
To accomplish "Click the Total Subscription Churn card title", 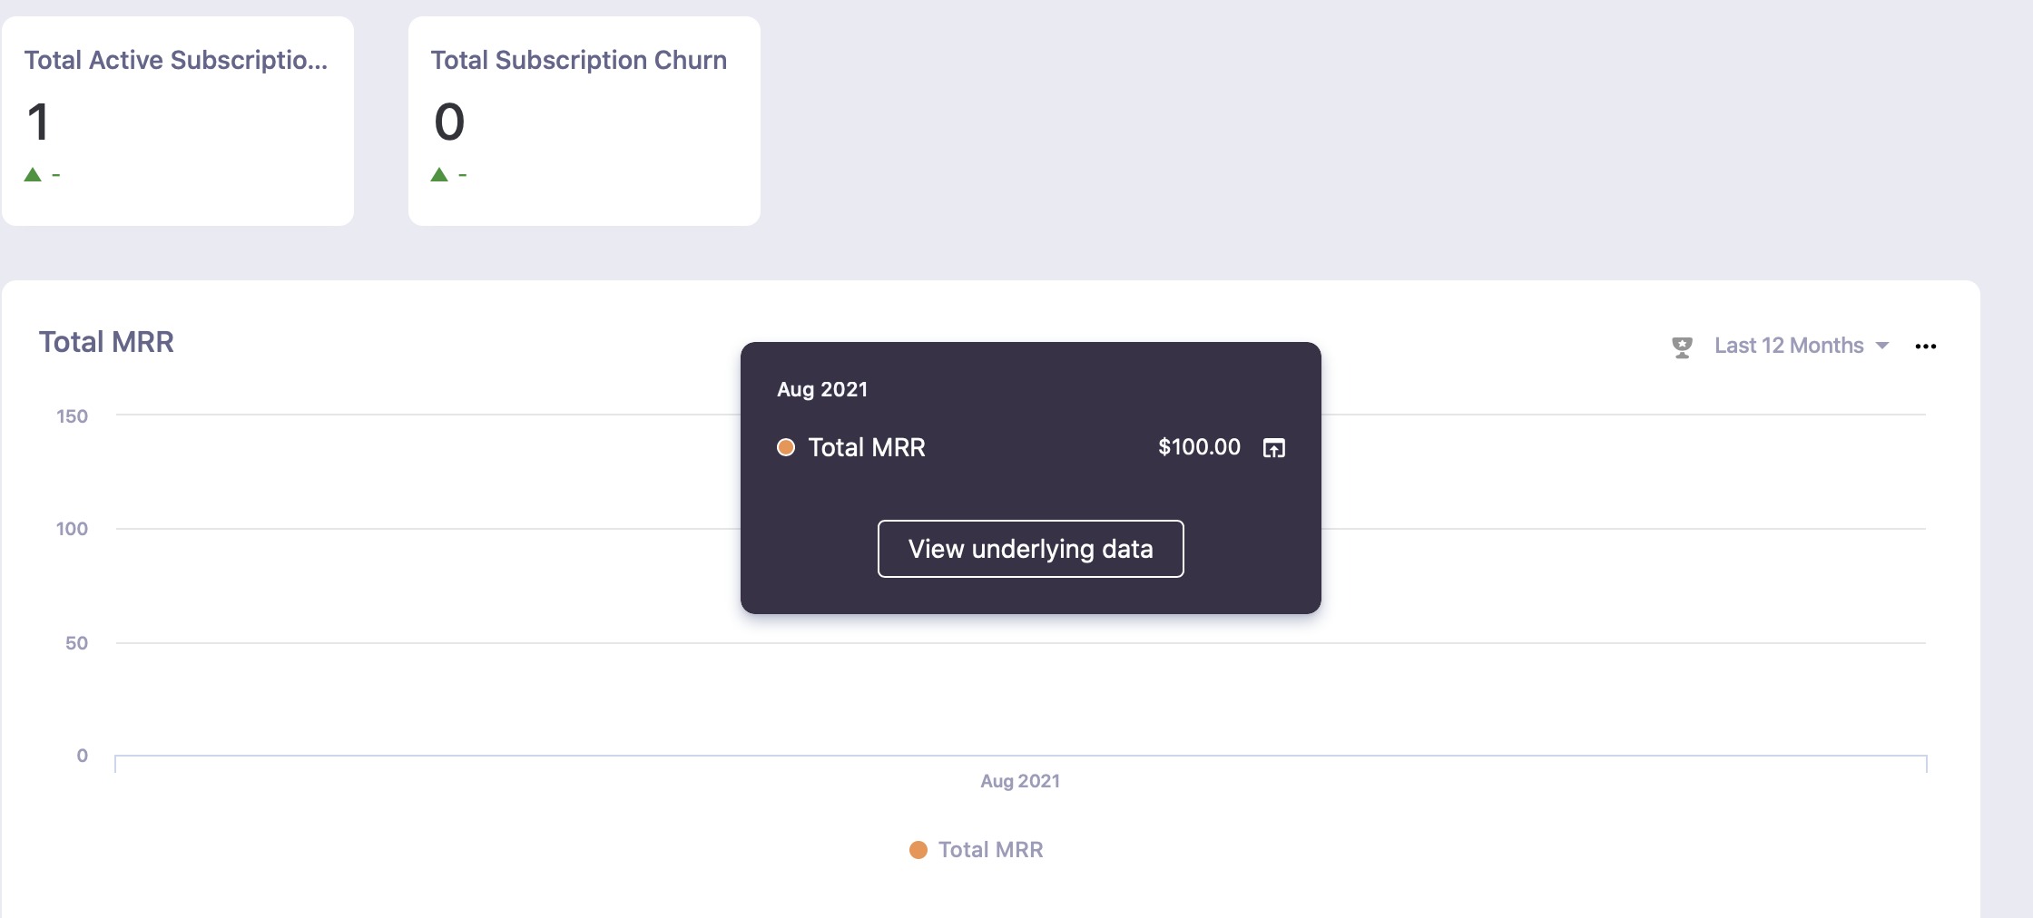I will (578, 60).
